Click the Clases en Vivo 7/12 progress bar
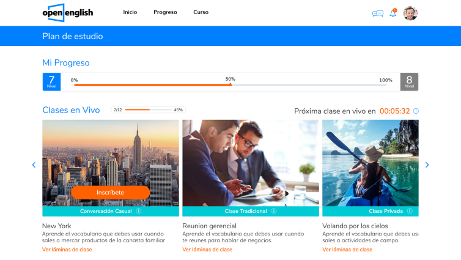 pyautogui.click(x=148, y=110)
